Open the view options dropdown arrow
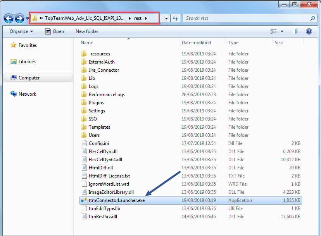Screen dimensions: 321x236 (282, 31)
